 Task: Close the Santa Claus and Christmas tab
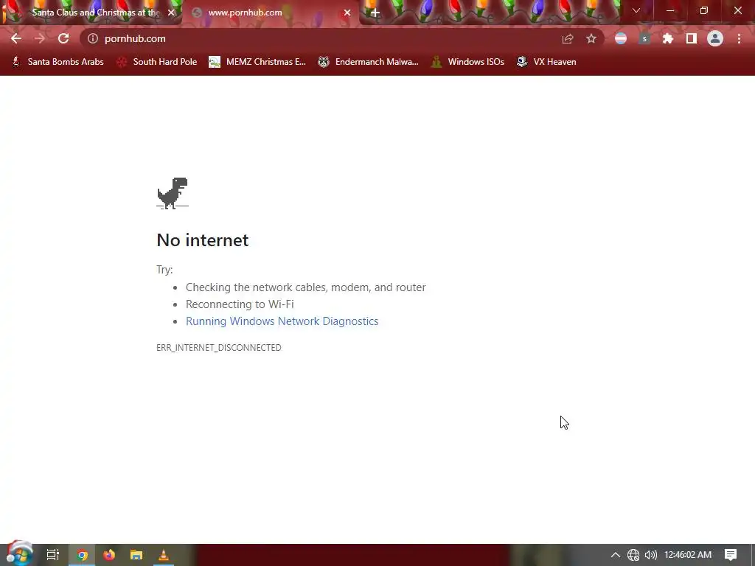coord(171,13)
